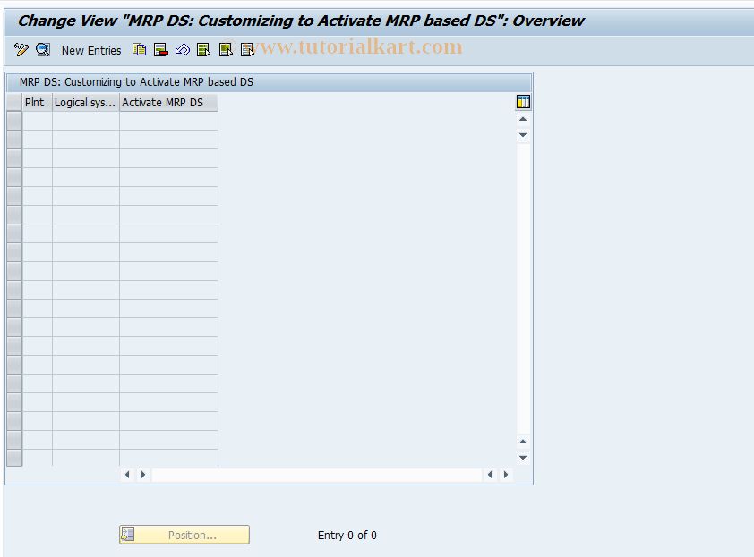Click the Other View magnifier icon
Image resolution: width=754 pixels, height=557 pixels.
[43, 49]
